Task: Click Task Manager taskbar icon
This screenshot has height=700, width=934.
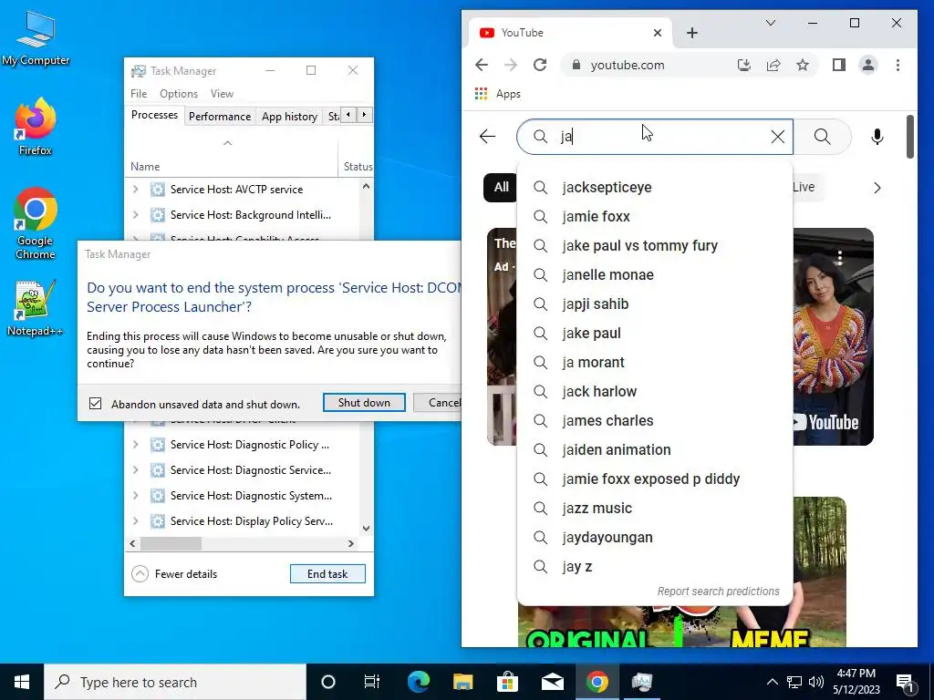Action: [641, 682]
